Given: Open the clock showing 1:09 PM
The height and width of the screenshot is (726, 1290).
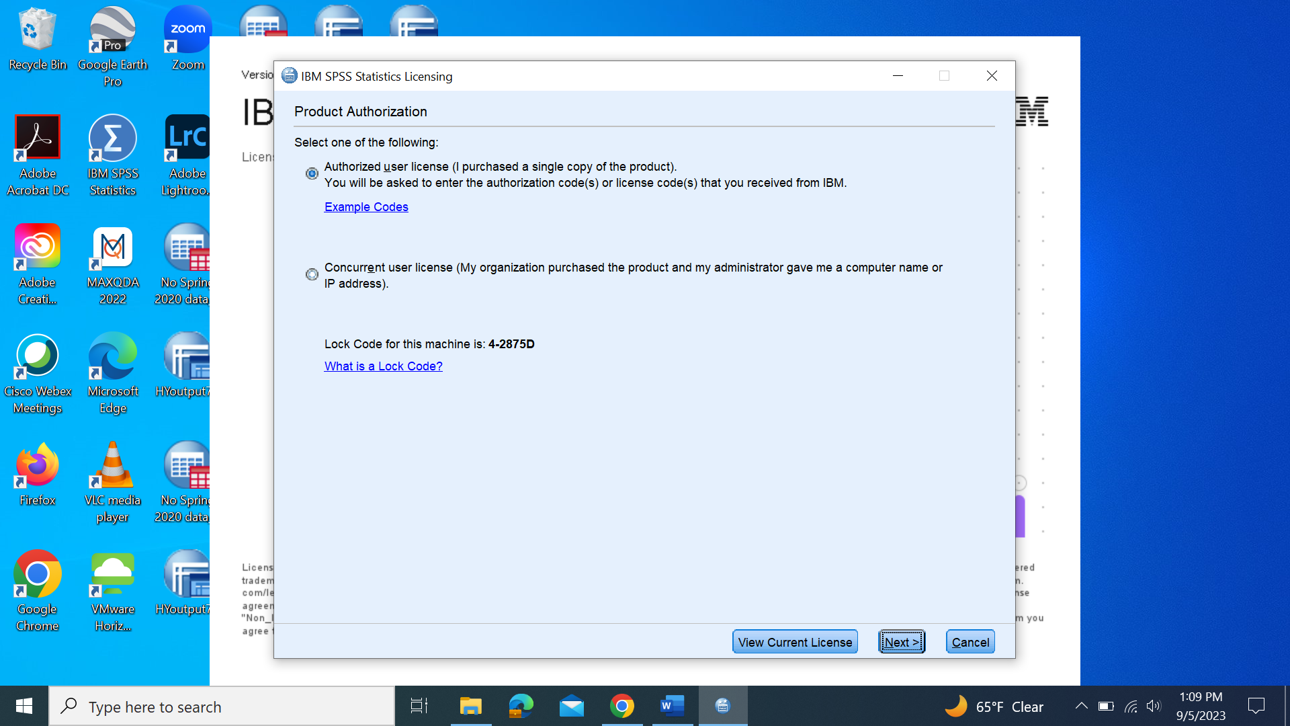Looking at the screenshot, I should click(x=1201, y=706).
